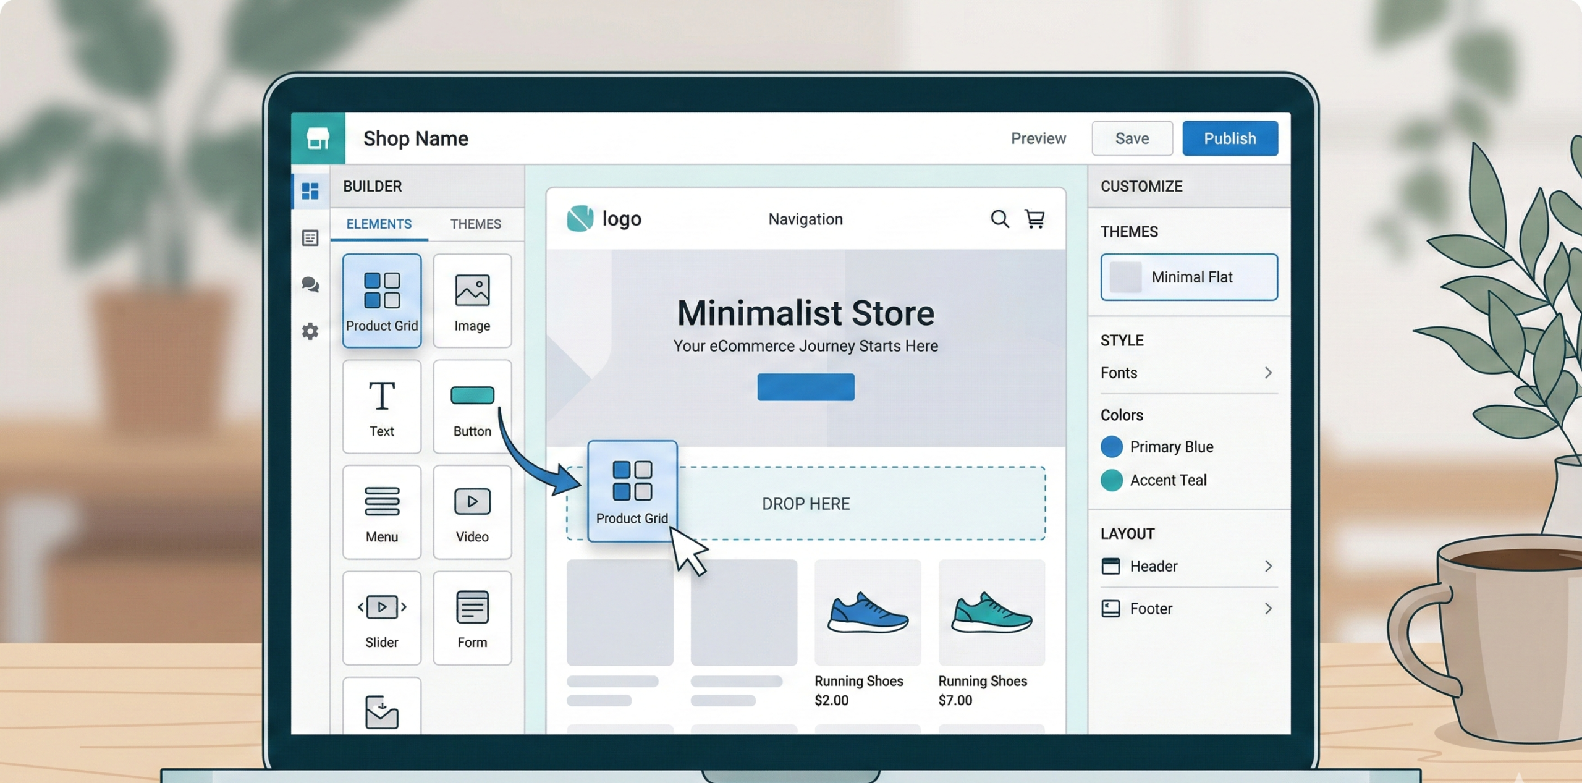Select the Product Grid element
This screenshot has height=783, width=1582.
(381, 301)
